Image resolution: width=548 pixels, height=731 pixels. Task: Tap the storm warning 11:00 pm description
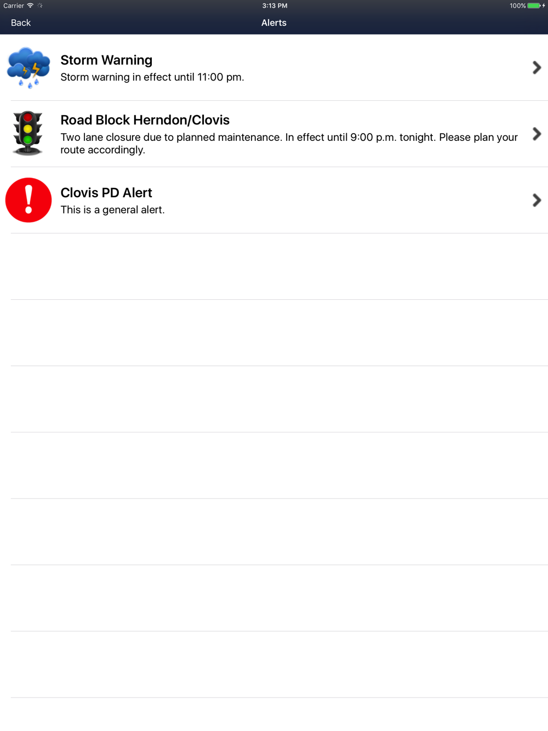(152, 77)
